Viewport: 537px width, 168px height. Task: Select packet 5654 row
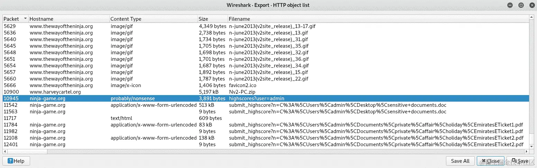(x=266, y=66)
